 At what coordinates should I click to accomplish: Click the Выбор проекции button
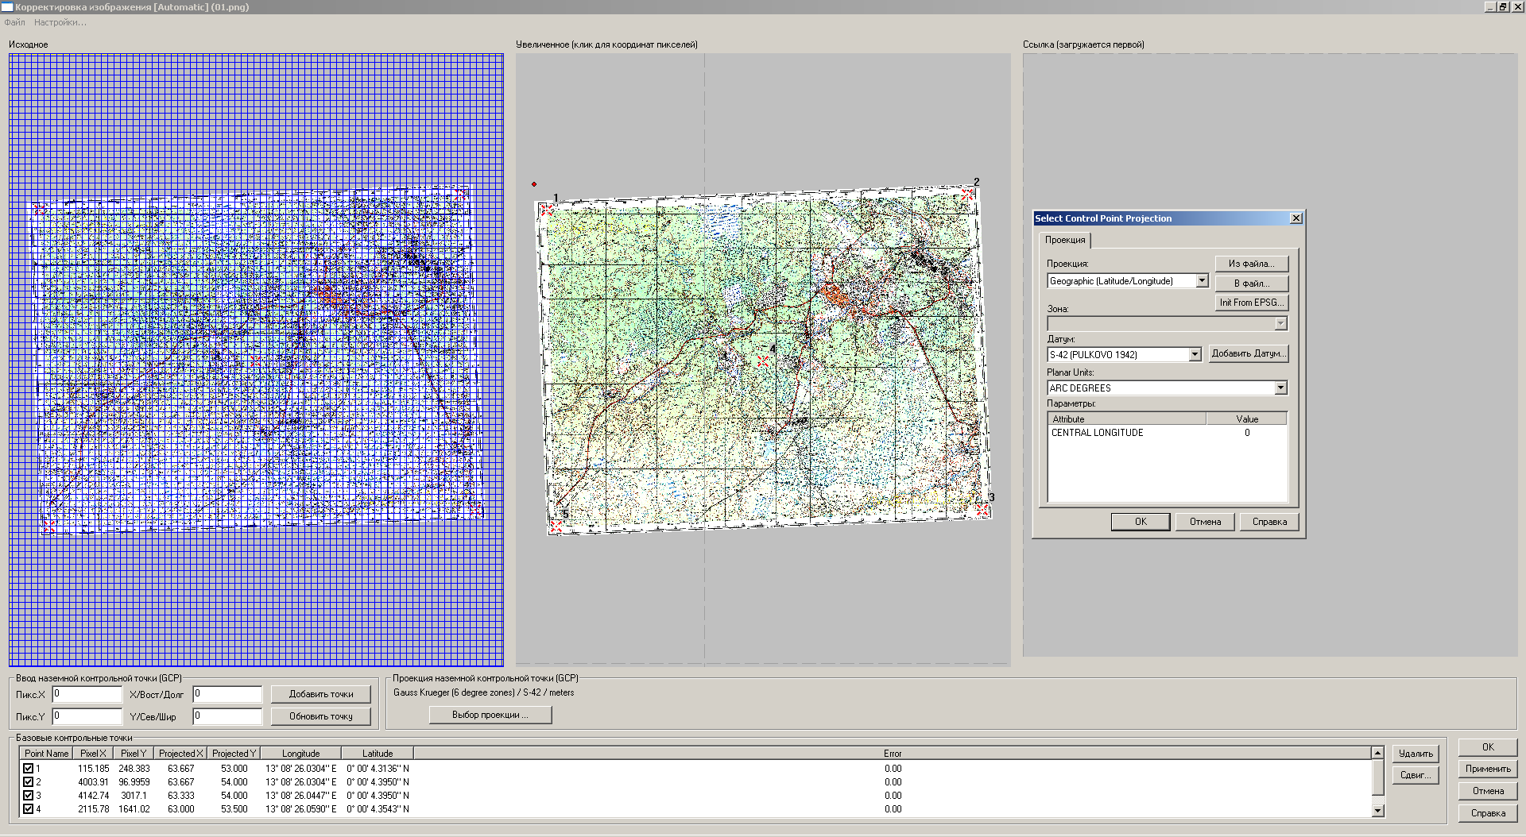coord(490,715)
